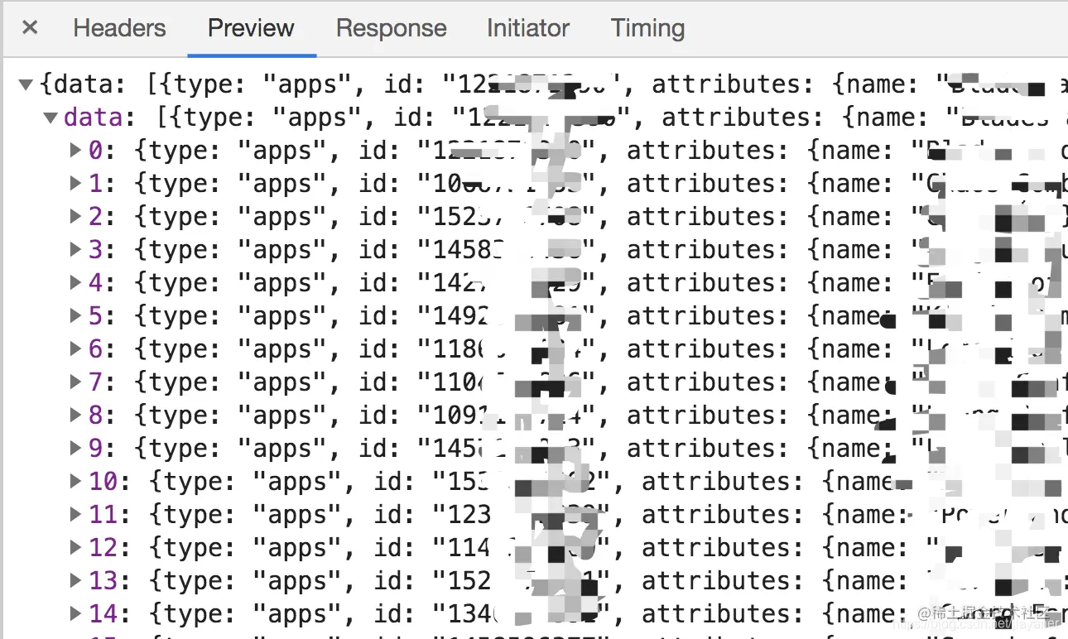The width and height of the screenshot is (1068, 639).
Task: Expand array item 11
Action: (x=75, y=515)
